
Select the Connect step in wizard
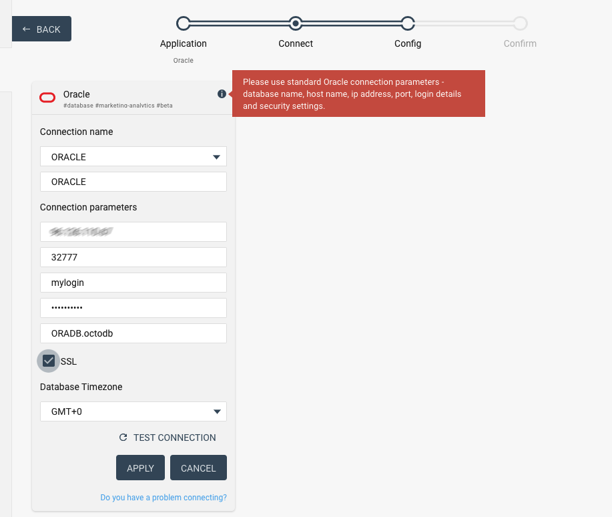tap(296, 23)
